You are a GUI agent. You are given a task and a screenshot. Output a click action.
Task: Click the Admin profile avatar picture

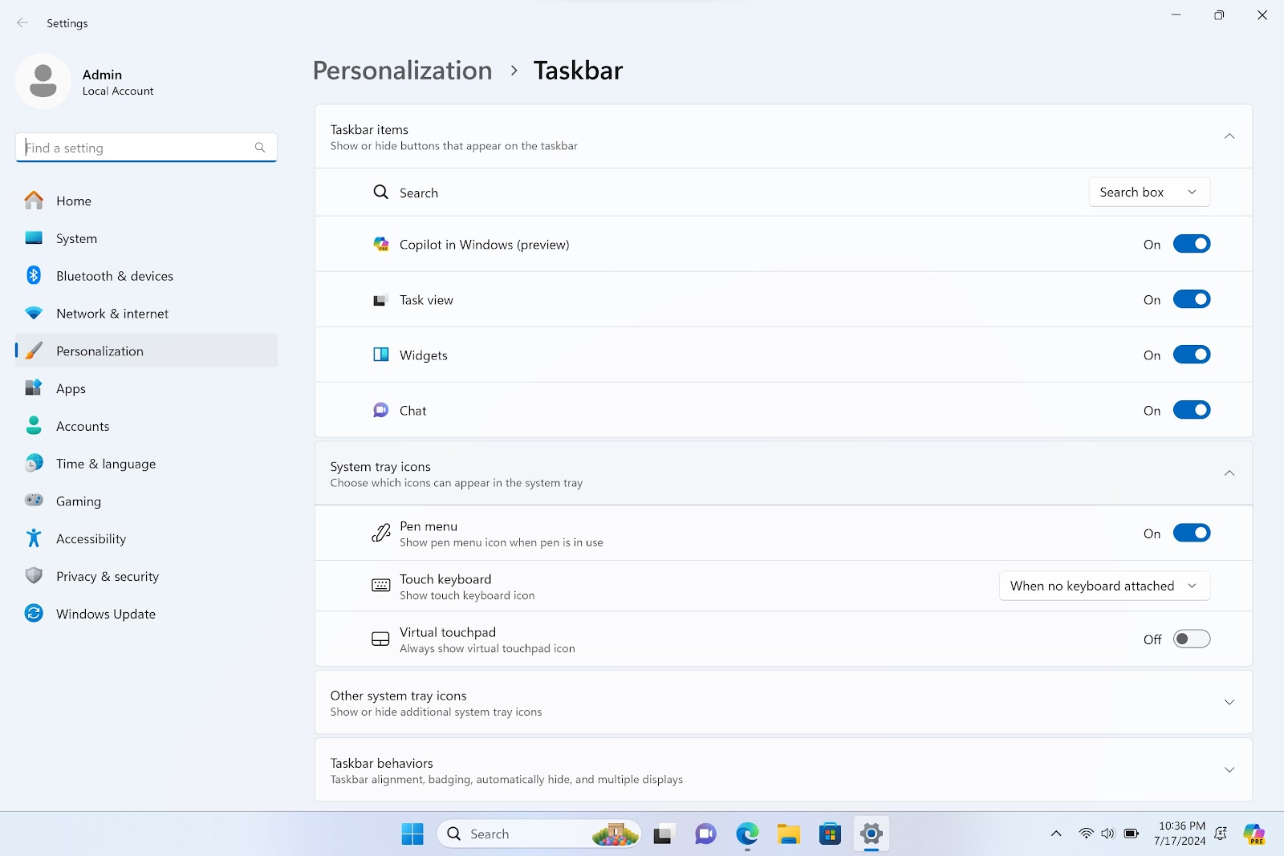click(x=43, y=81)
